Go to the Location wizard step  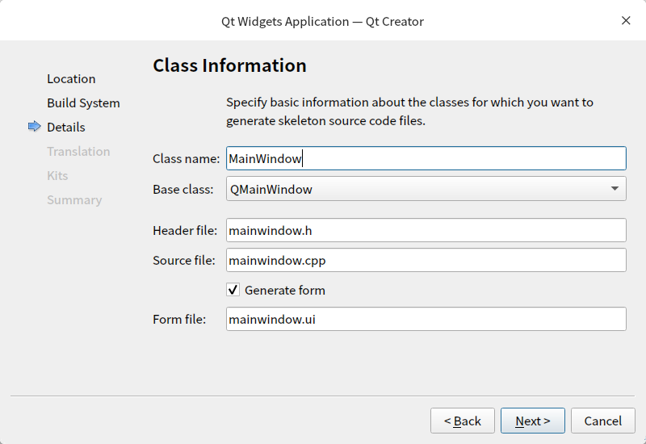[71, 78]
